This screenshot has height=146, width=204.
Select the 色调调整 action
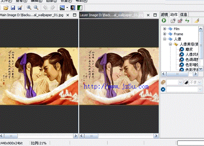point(192,60)
